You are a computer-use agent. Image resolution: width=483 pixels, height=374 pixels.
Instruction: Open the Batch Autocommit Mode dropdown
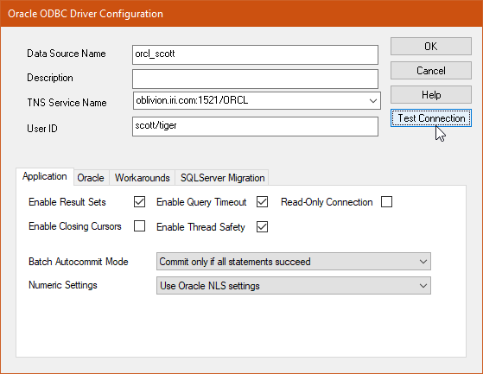[x=294, y=262]
